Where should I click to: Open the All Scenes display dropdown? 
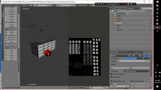click(133, 8)
